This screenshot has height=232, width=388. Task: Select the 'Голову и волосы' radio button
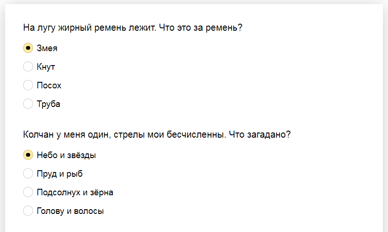(x=28, y=211)
